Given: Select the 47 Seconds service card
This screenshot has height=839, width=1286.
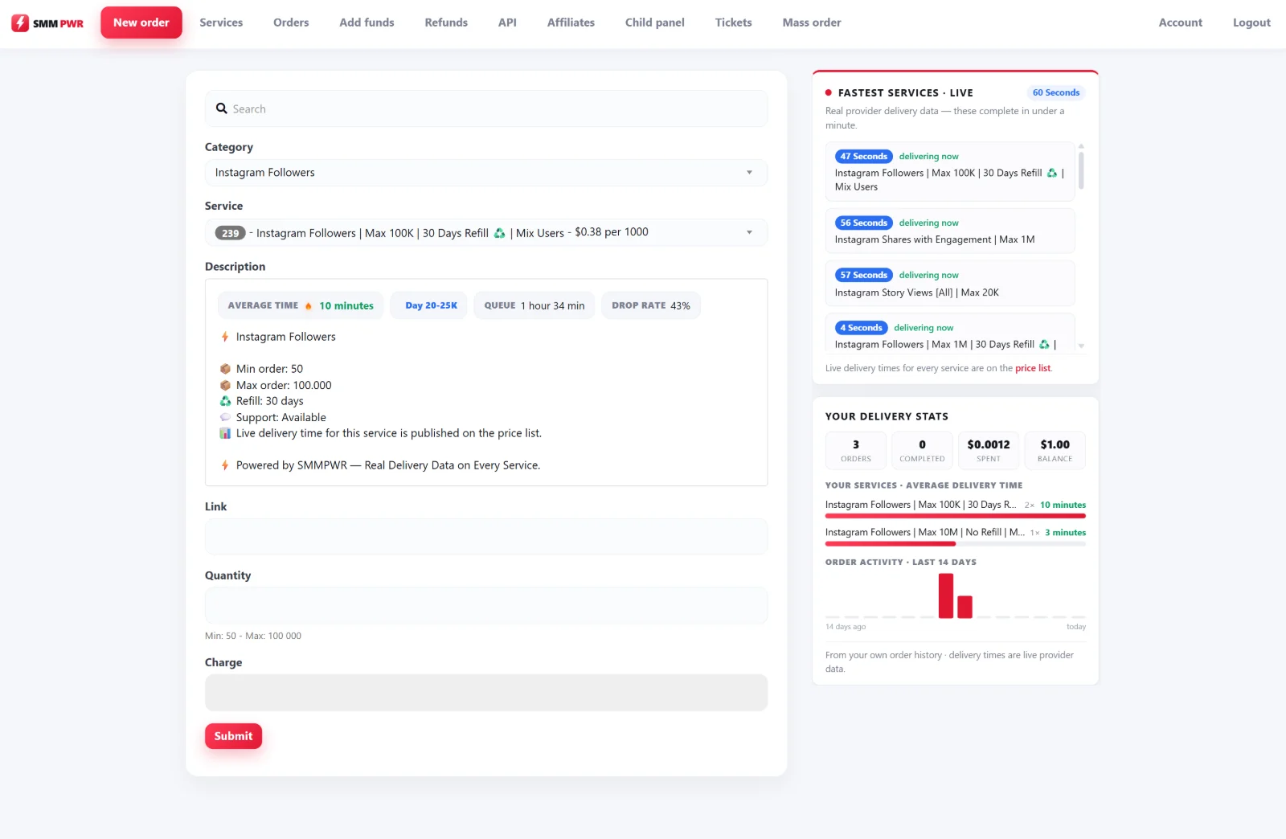Looking at the screenshot, I should [x=950, y=171].
